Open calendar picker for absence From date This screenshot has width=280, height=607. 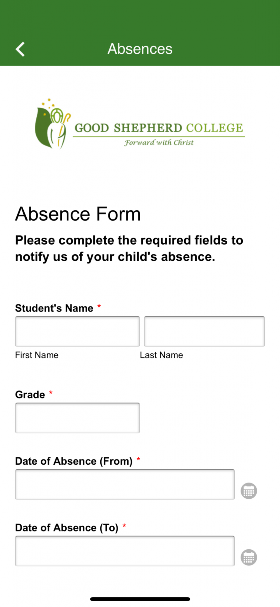249,491
